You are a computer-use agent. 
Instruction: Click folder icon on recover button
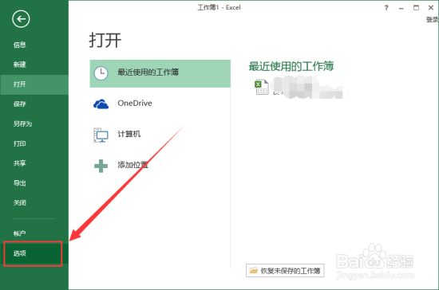coord(254,270)
